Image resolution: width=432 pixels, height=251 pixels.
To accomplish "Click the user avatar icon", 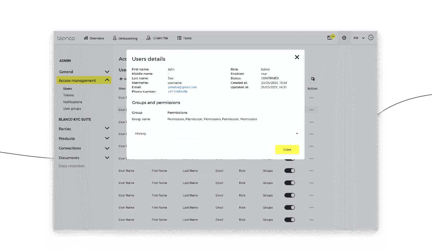I will point(371,38).
